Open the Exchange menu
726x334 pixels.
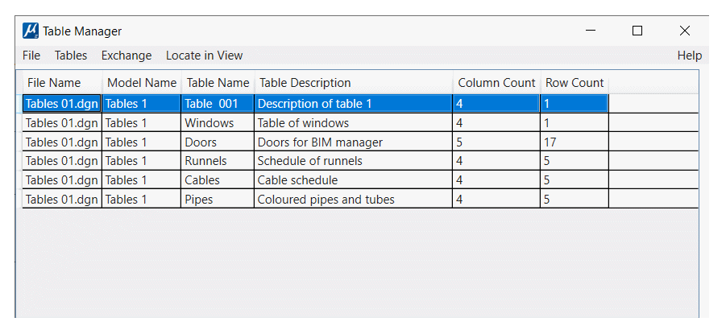[x=127, y=56]
